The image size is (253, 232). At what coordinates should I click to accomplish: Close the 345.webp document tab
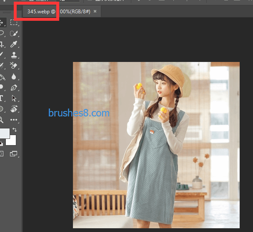(95, 12)
